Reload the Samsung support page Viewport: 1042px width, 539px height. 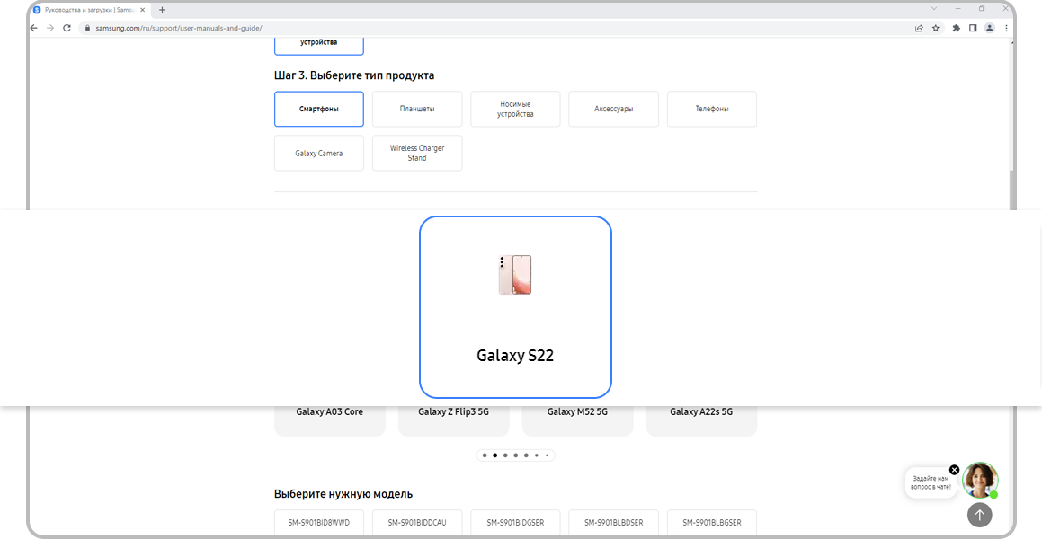[x=67, y=28]
